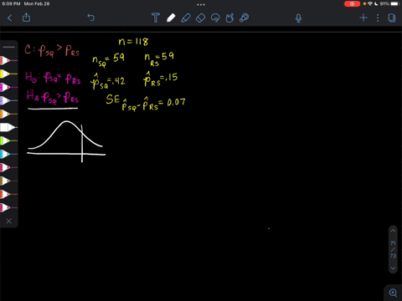This screenshot has width=402, height=301.
Task: Tap the red screen recording indicator
Action: [x=352, y=4]
